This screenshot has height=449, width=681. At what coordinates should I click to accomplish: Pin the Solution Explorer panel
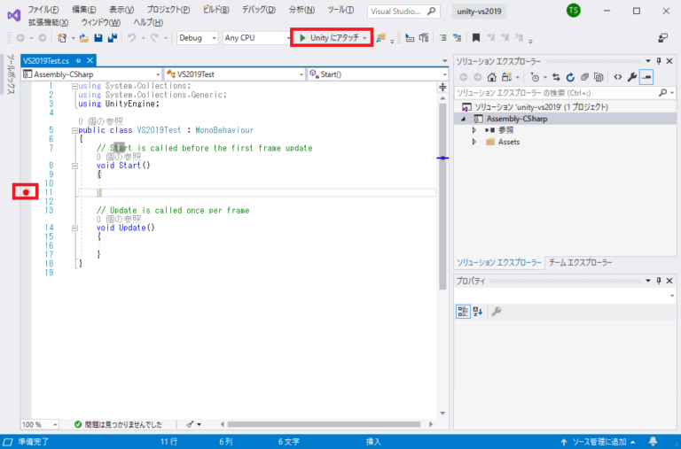point(659,61)
